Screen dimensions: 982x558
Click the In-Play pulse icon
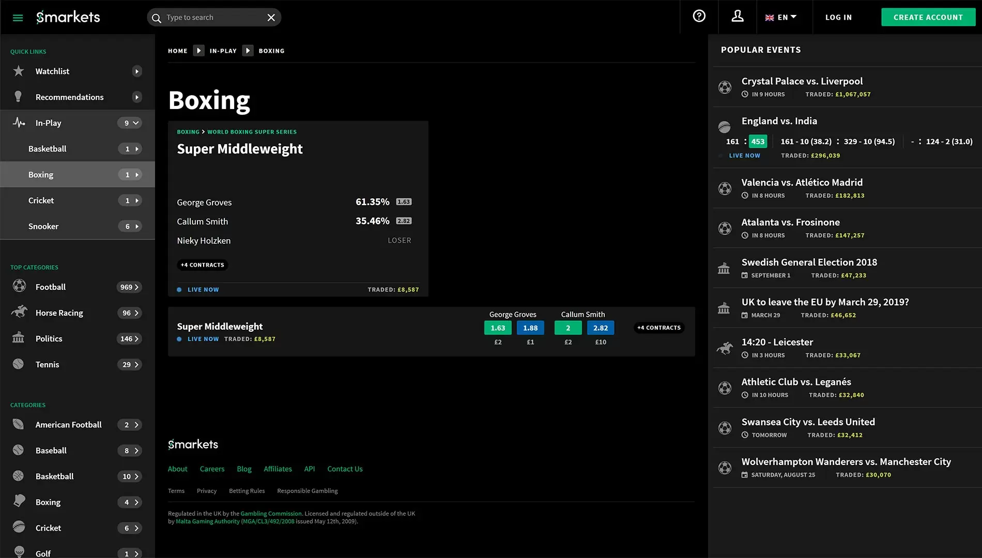click(19, 122)
